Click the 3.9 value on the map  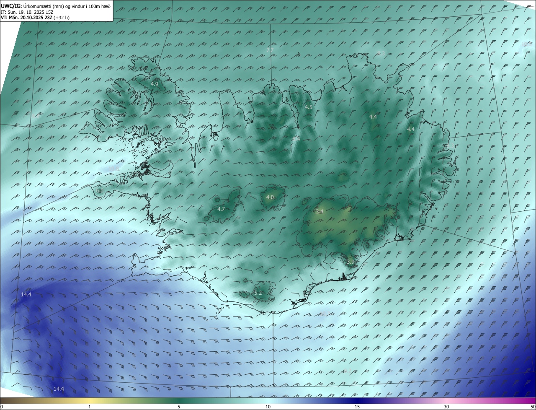click(x=351, y=262)
